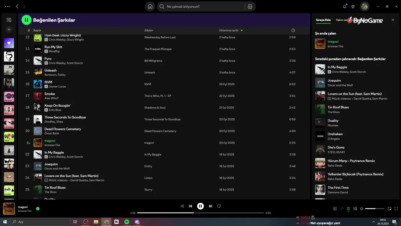Toggle the Now Playing view icon
Screen dimensions: 401x226
tap(335, 209)
